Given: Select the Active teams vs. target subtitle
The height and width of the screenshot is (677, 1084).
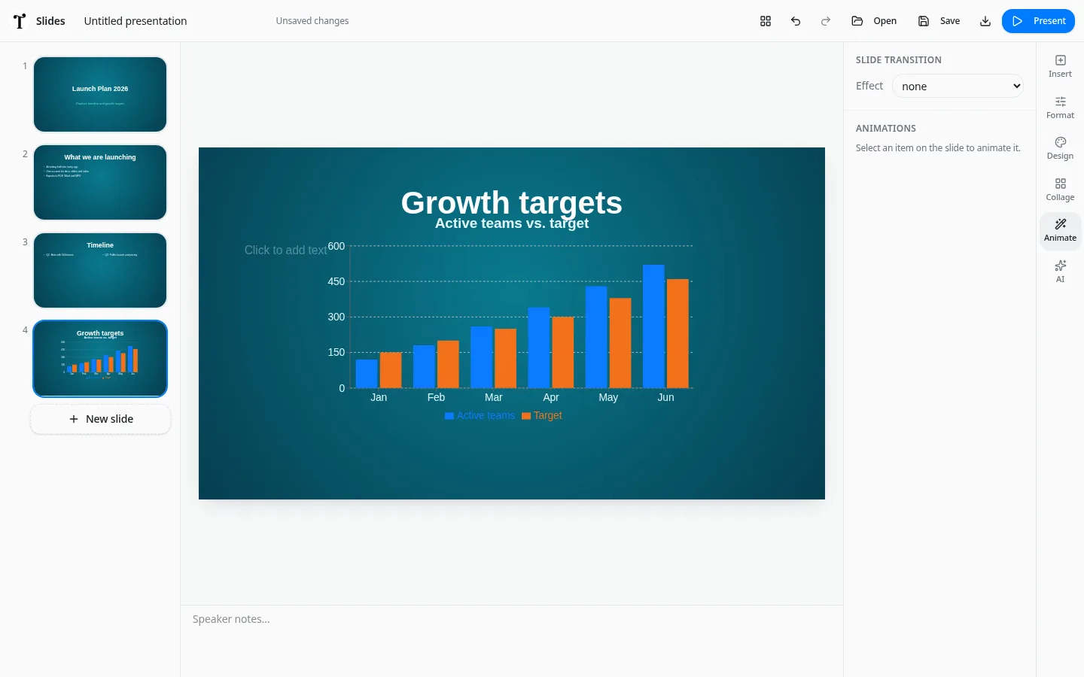Looking at the screenshot, I should click(512, 223).
